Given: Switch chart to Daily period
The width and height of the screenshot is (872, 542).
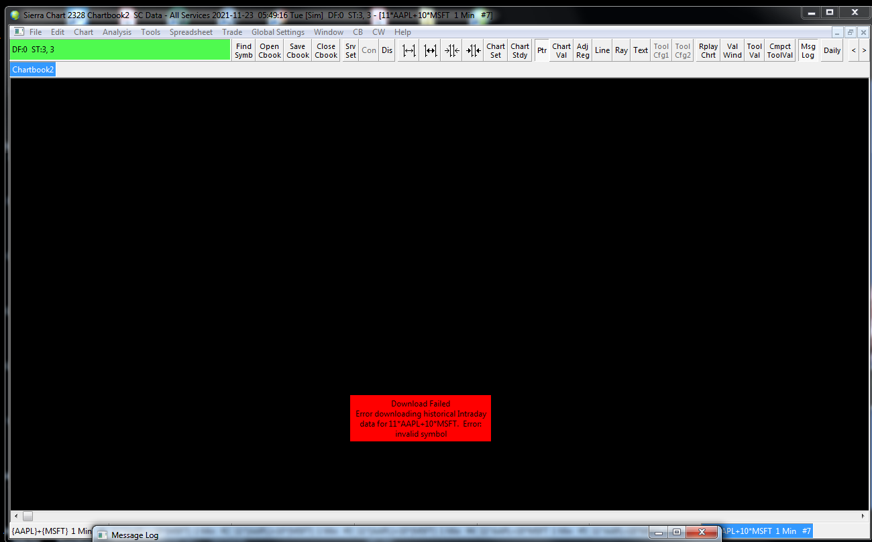Looking at the screenshot, I should pos(832,50).
